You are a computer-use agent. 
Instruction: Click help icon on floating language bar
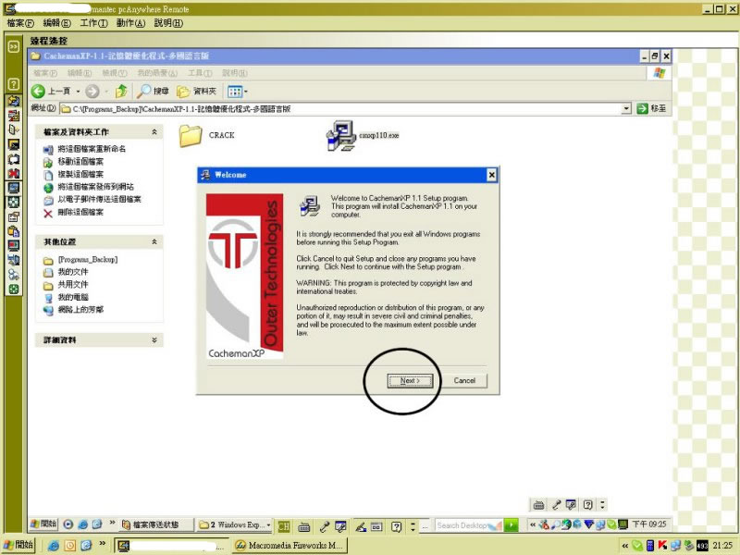click(x=587, y=505)
